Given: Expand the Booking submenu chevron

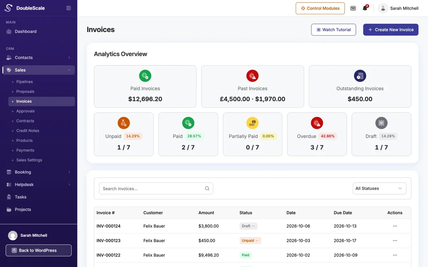Looking at the screenshot, I should pyautogui.click(x=69, y=172).
